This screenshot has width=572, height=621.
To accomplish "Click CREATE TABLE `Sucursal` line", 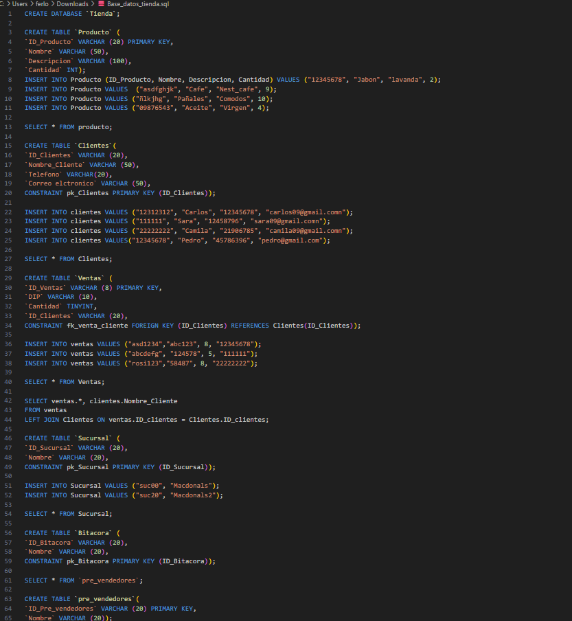I will (x=72, y=438).
